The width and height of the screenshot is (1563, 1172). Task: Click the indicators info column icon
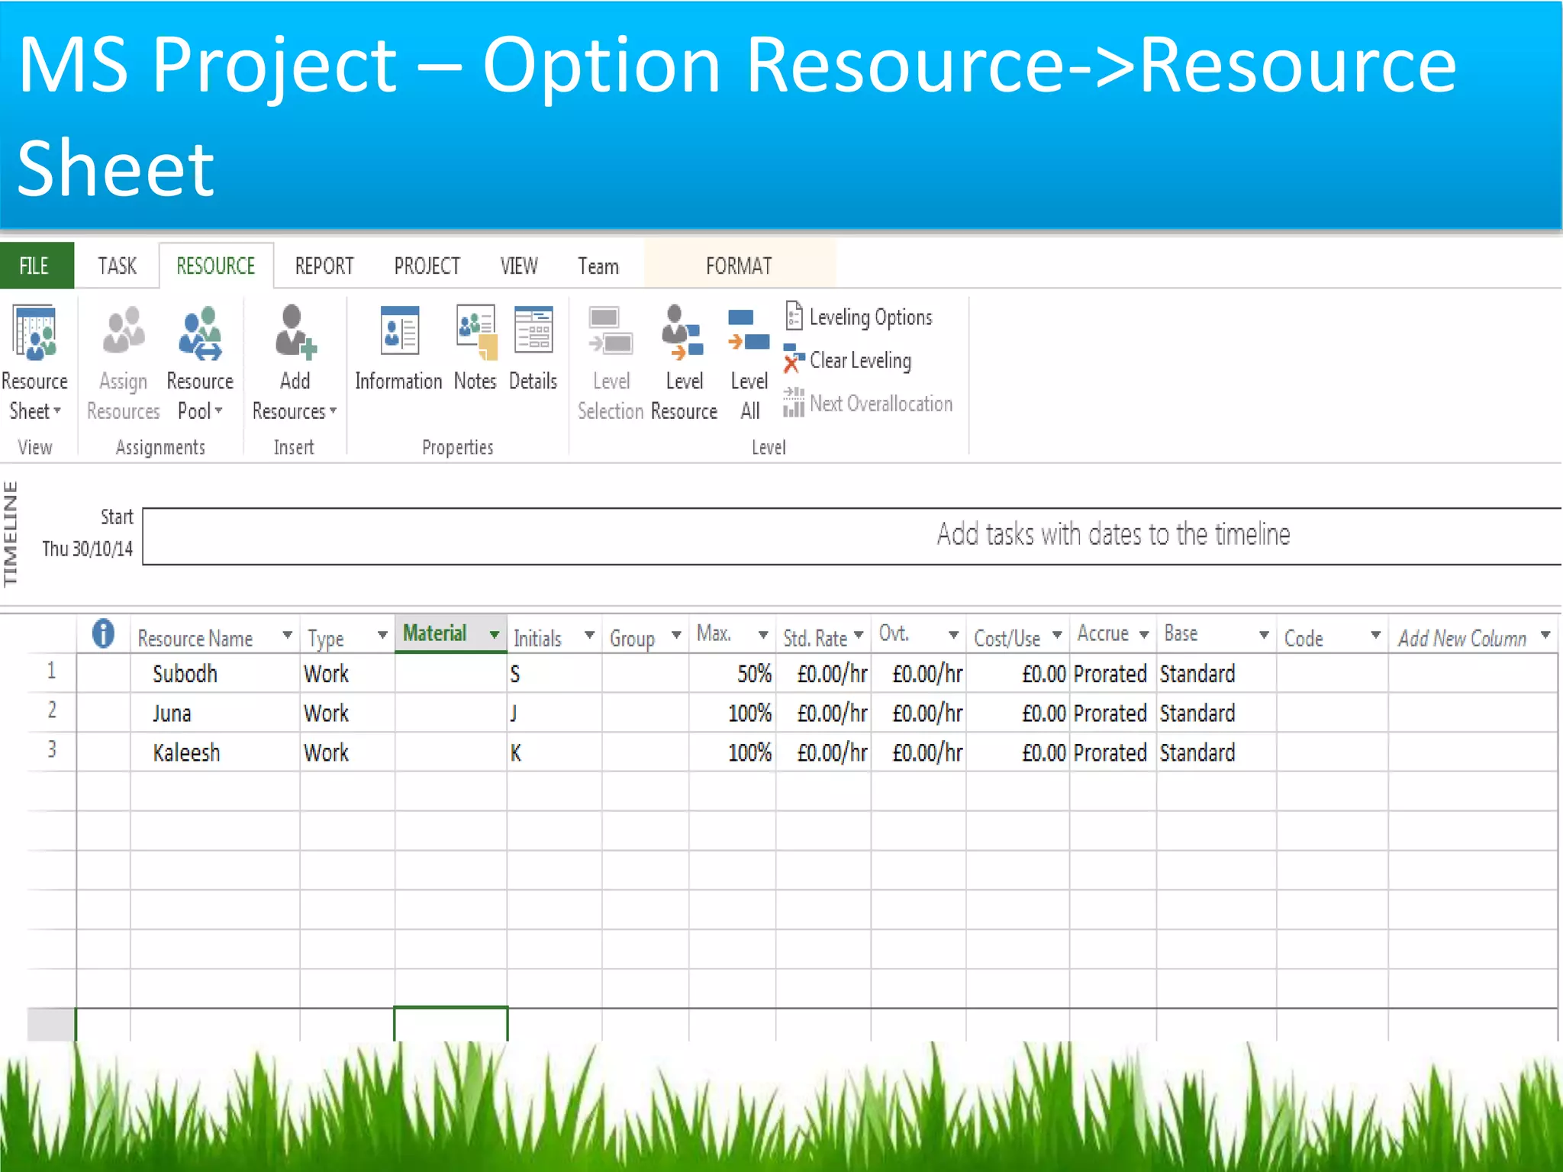click(x=103, y=633)
